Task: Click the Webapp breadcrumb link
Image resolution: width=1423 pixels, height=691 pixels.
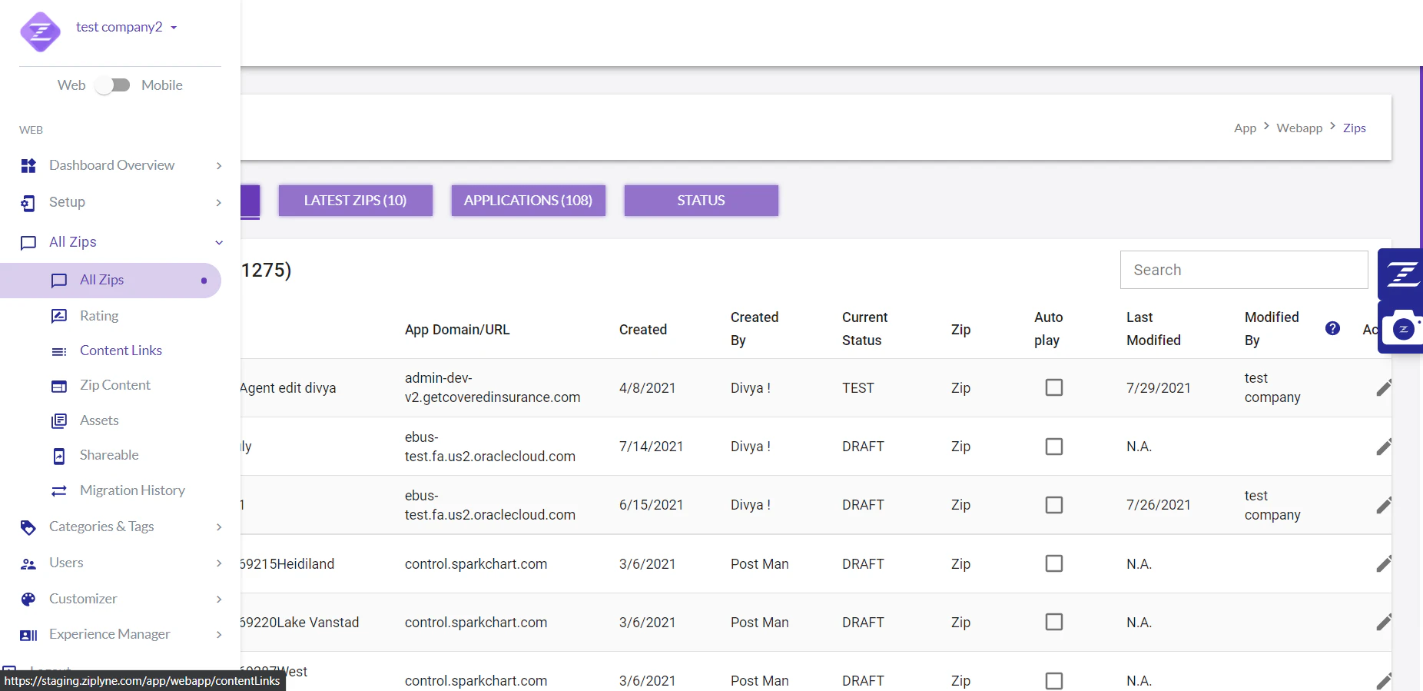Action: (x=1299, y=128)
